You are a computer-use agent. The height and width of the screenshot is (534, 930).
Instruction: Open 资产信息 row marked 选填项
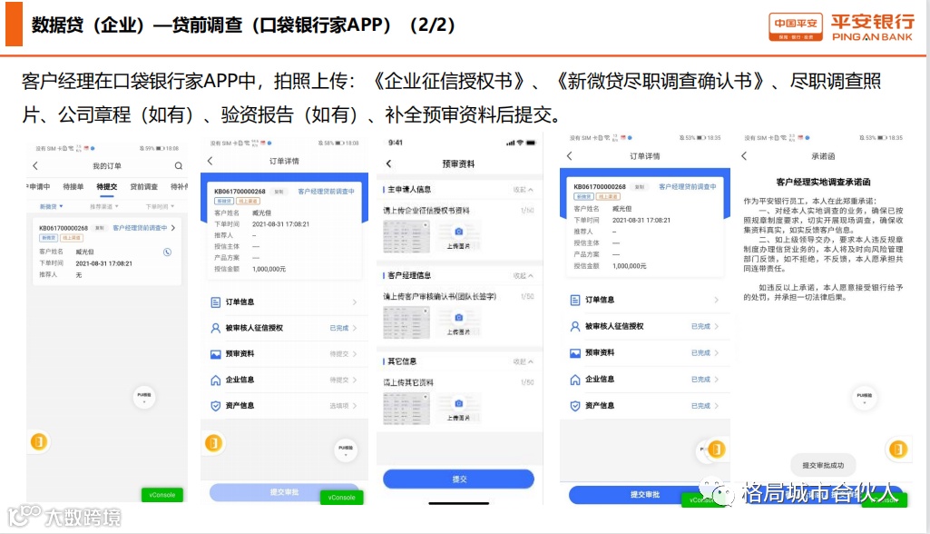coord(284,406)
